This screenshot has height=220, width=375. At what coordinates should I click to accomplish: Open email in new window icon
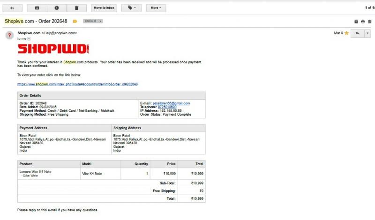tap(369, 22)
